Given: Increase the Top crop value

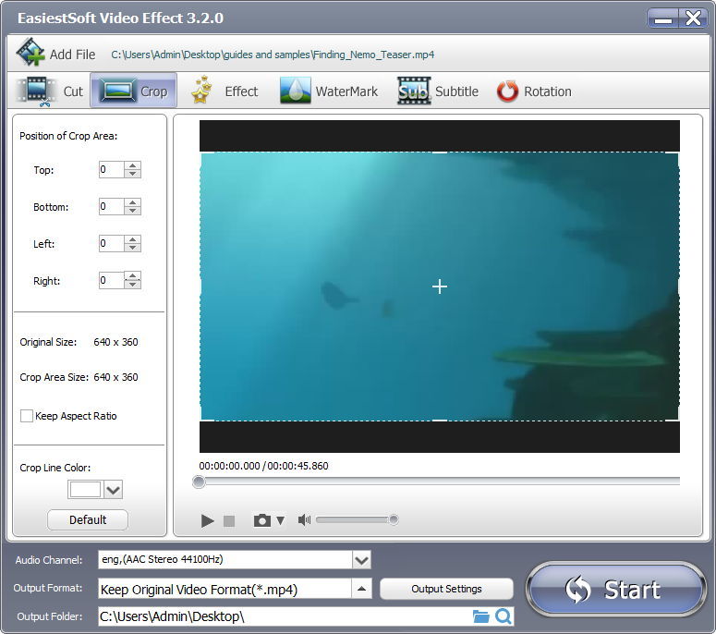Looking at the screenshot, I should pyautogui.click(x=132, y=165).
